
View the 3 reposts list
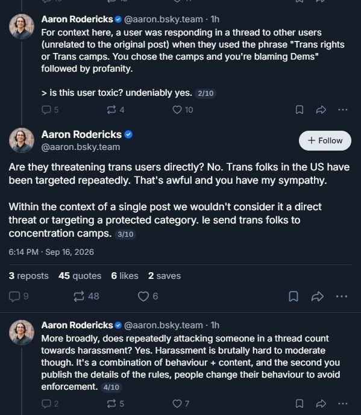point(28,276)
